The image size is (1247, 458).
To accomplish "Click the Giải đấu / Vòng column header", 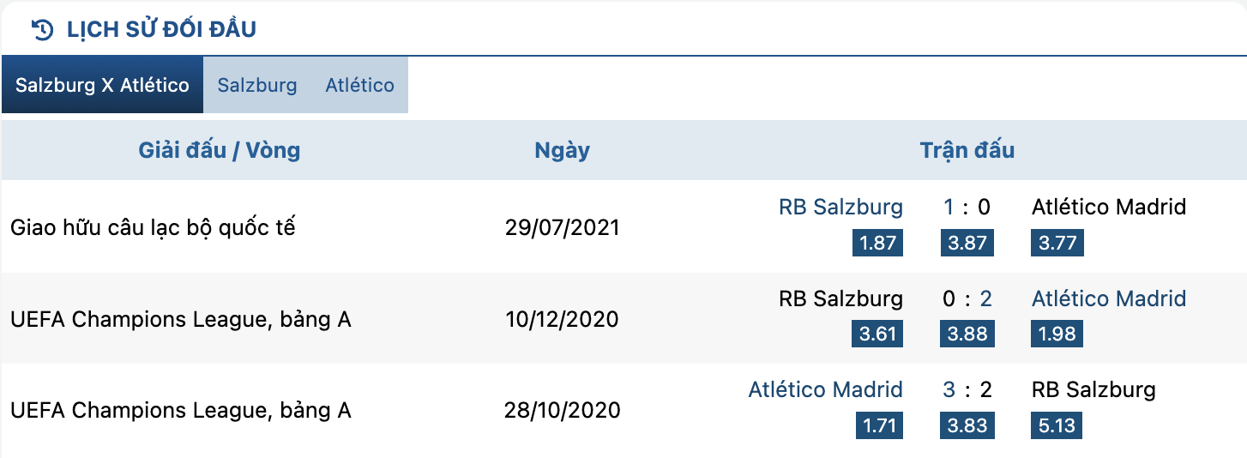I will point(220,151).
